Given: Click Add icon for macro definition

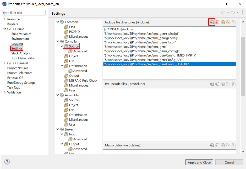Looking at the screenshot, I should [212, 145].
